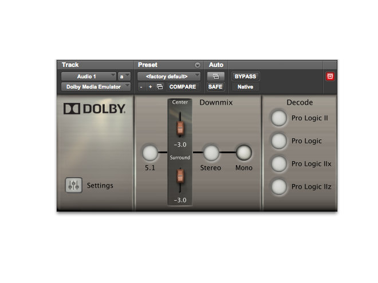Click the Surround level fader
This screenshot has height=283, width=378.
180,176
